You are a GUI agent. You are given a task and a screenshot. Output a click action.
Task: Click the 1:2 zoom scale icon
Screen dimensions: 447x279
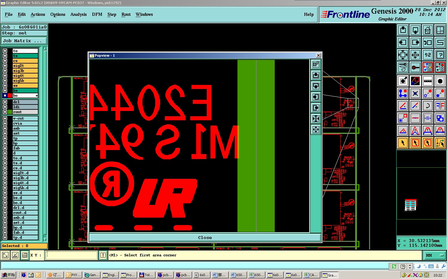click(428, 55)
